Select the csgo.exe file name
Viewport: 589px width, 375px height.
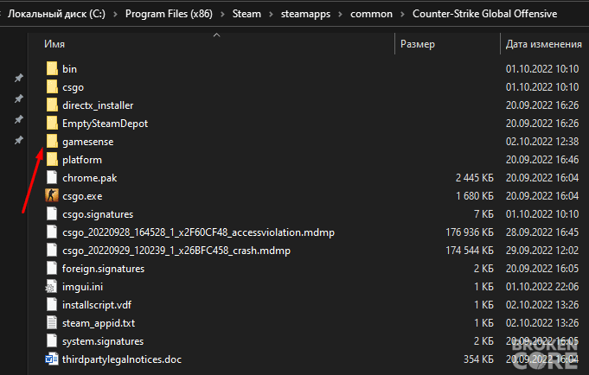point(82,196)
